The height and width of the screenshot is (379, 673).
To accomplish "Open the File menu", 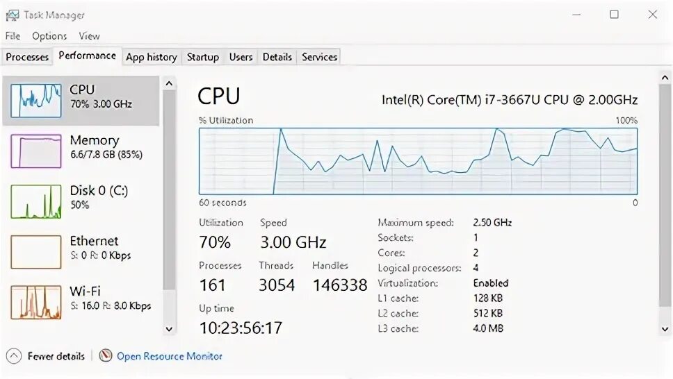I will tap(13, 36).
